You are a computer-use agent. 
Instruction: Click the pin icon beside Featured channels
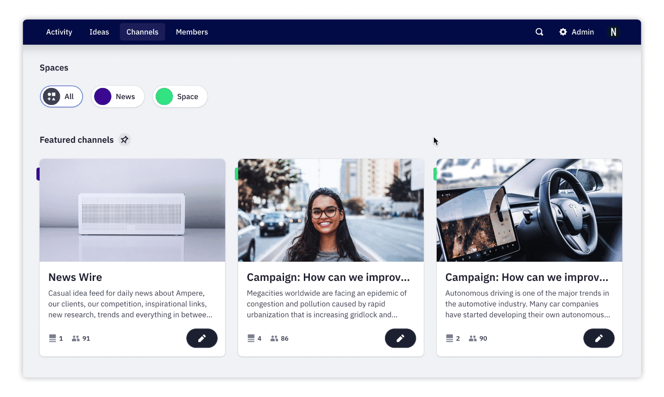pyautogui.click(x=125, y=140)
